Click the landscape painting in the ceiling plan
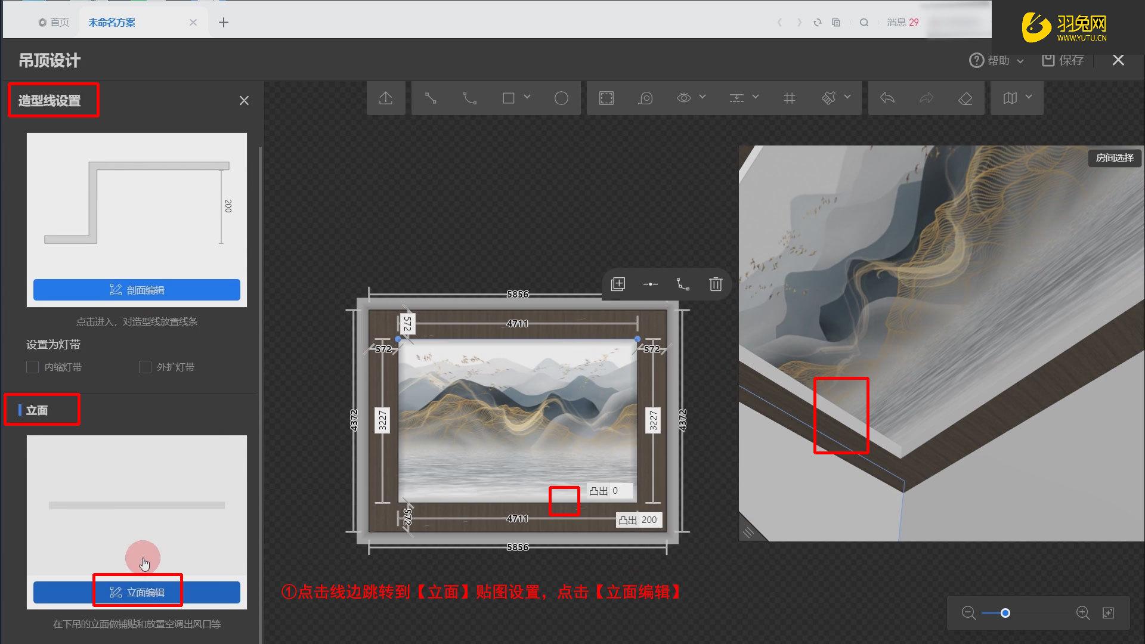 click(518, 420)
